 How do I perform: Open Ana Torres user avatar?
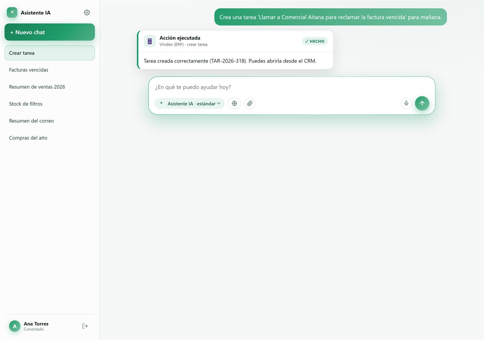click(x=14, y=326)
